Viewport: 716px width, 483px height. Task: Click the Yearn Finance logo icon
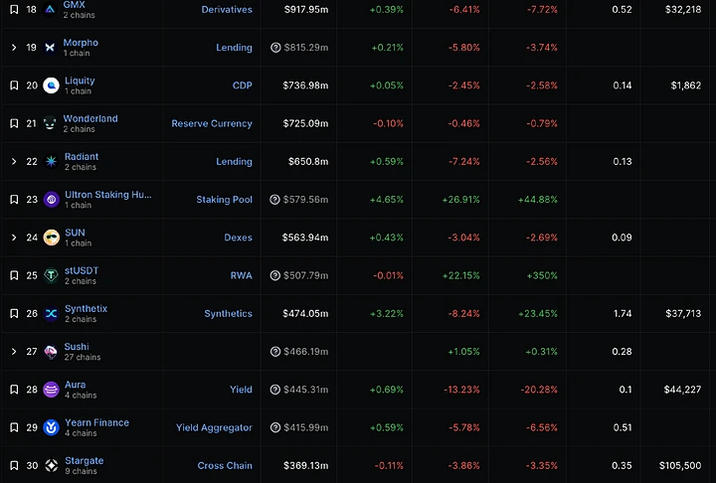click(51, 428)
